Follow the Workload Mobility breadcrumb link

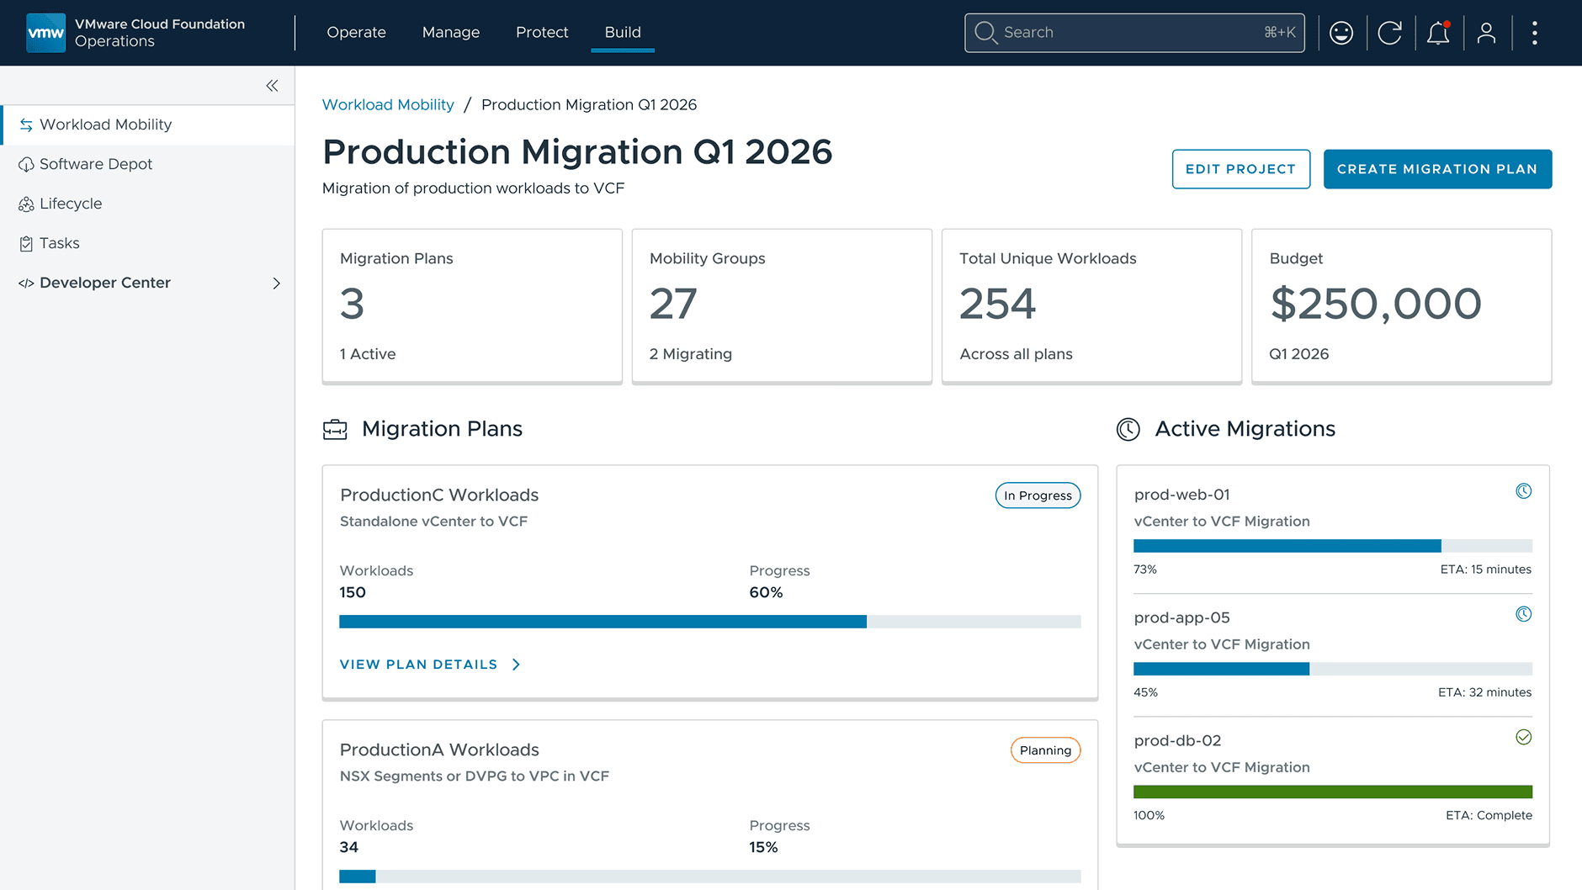(x=388, y=104)
